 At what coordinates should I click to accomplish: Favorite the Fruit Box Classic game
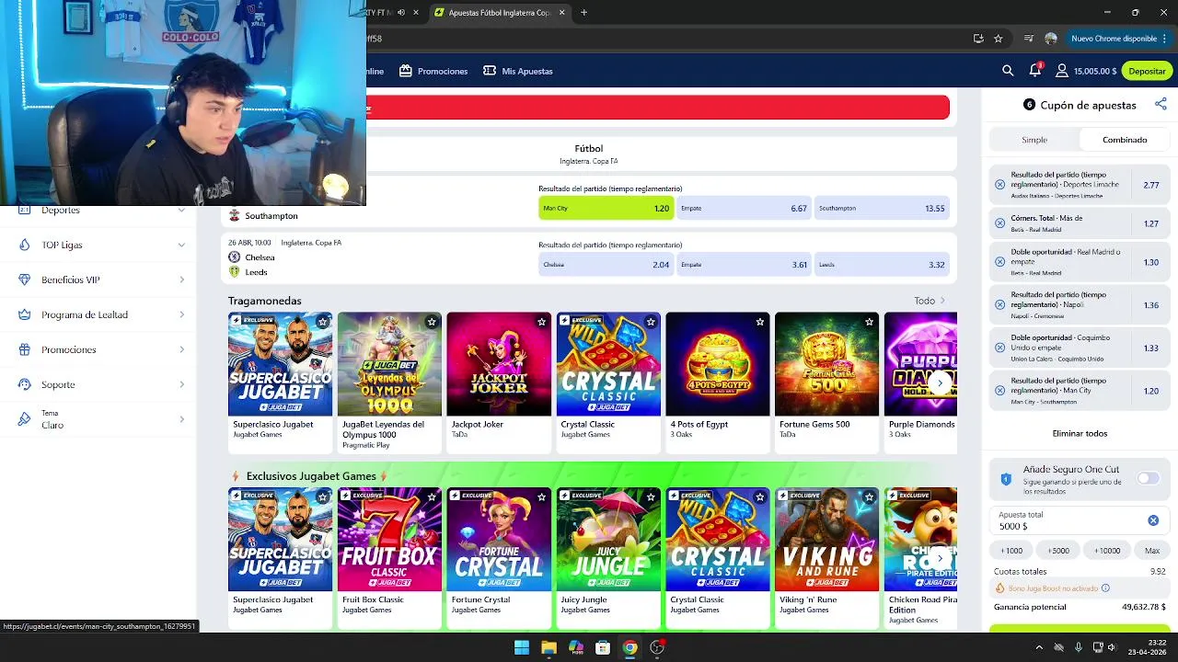[x=432, y=496]
